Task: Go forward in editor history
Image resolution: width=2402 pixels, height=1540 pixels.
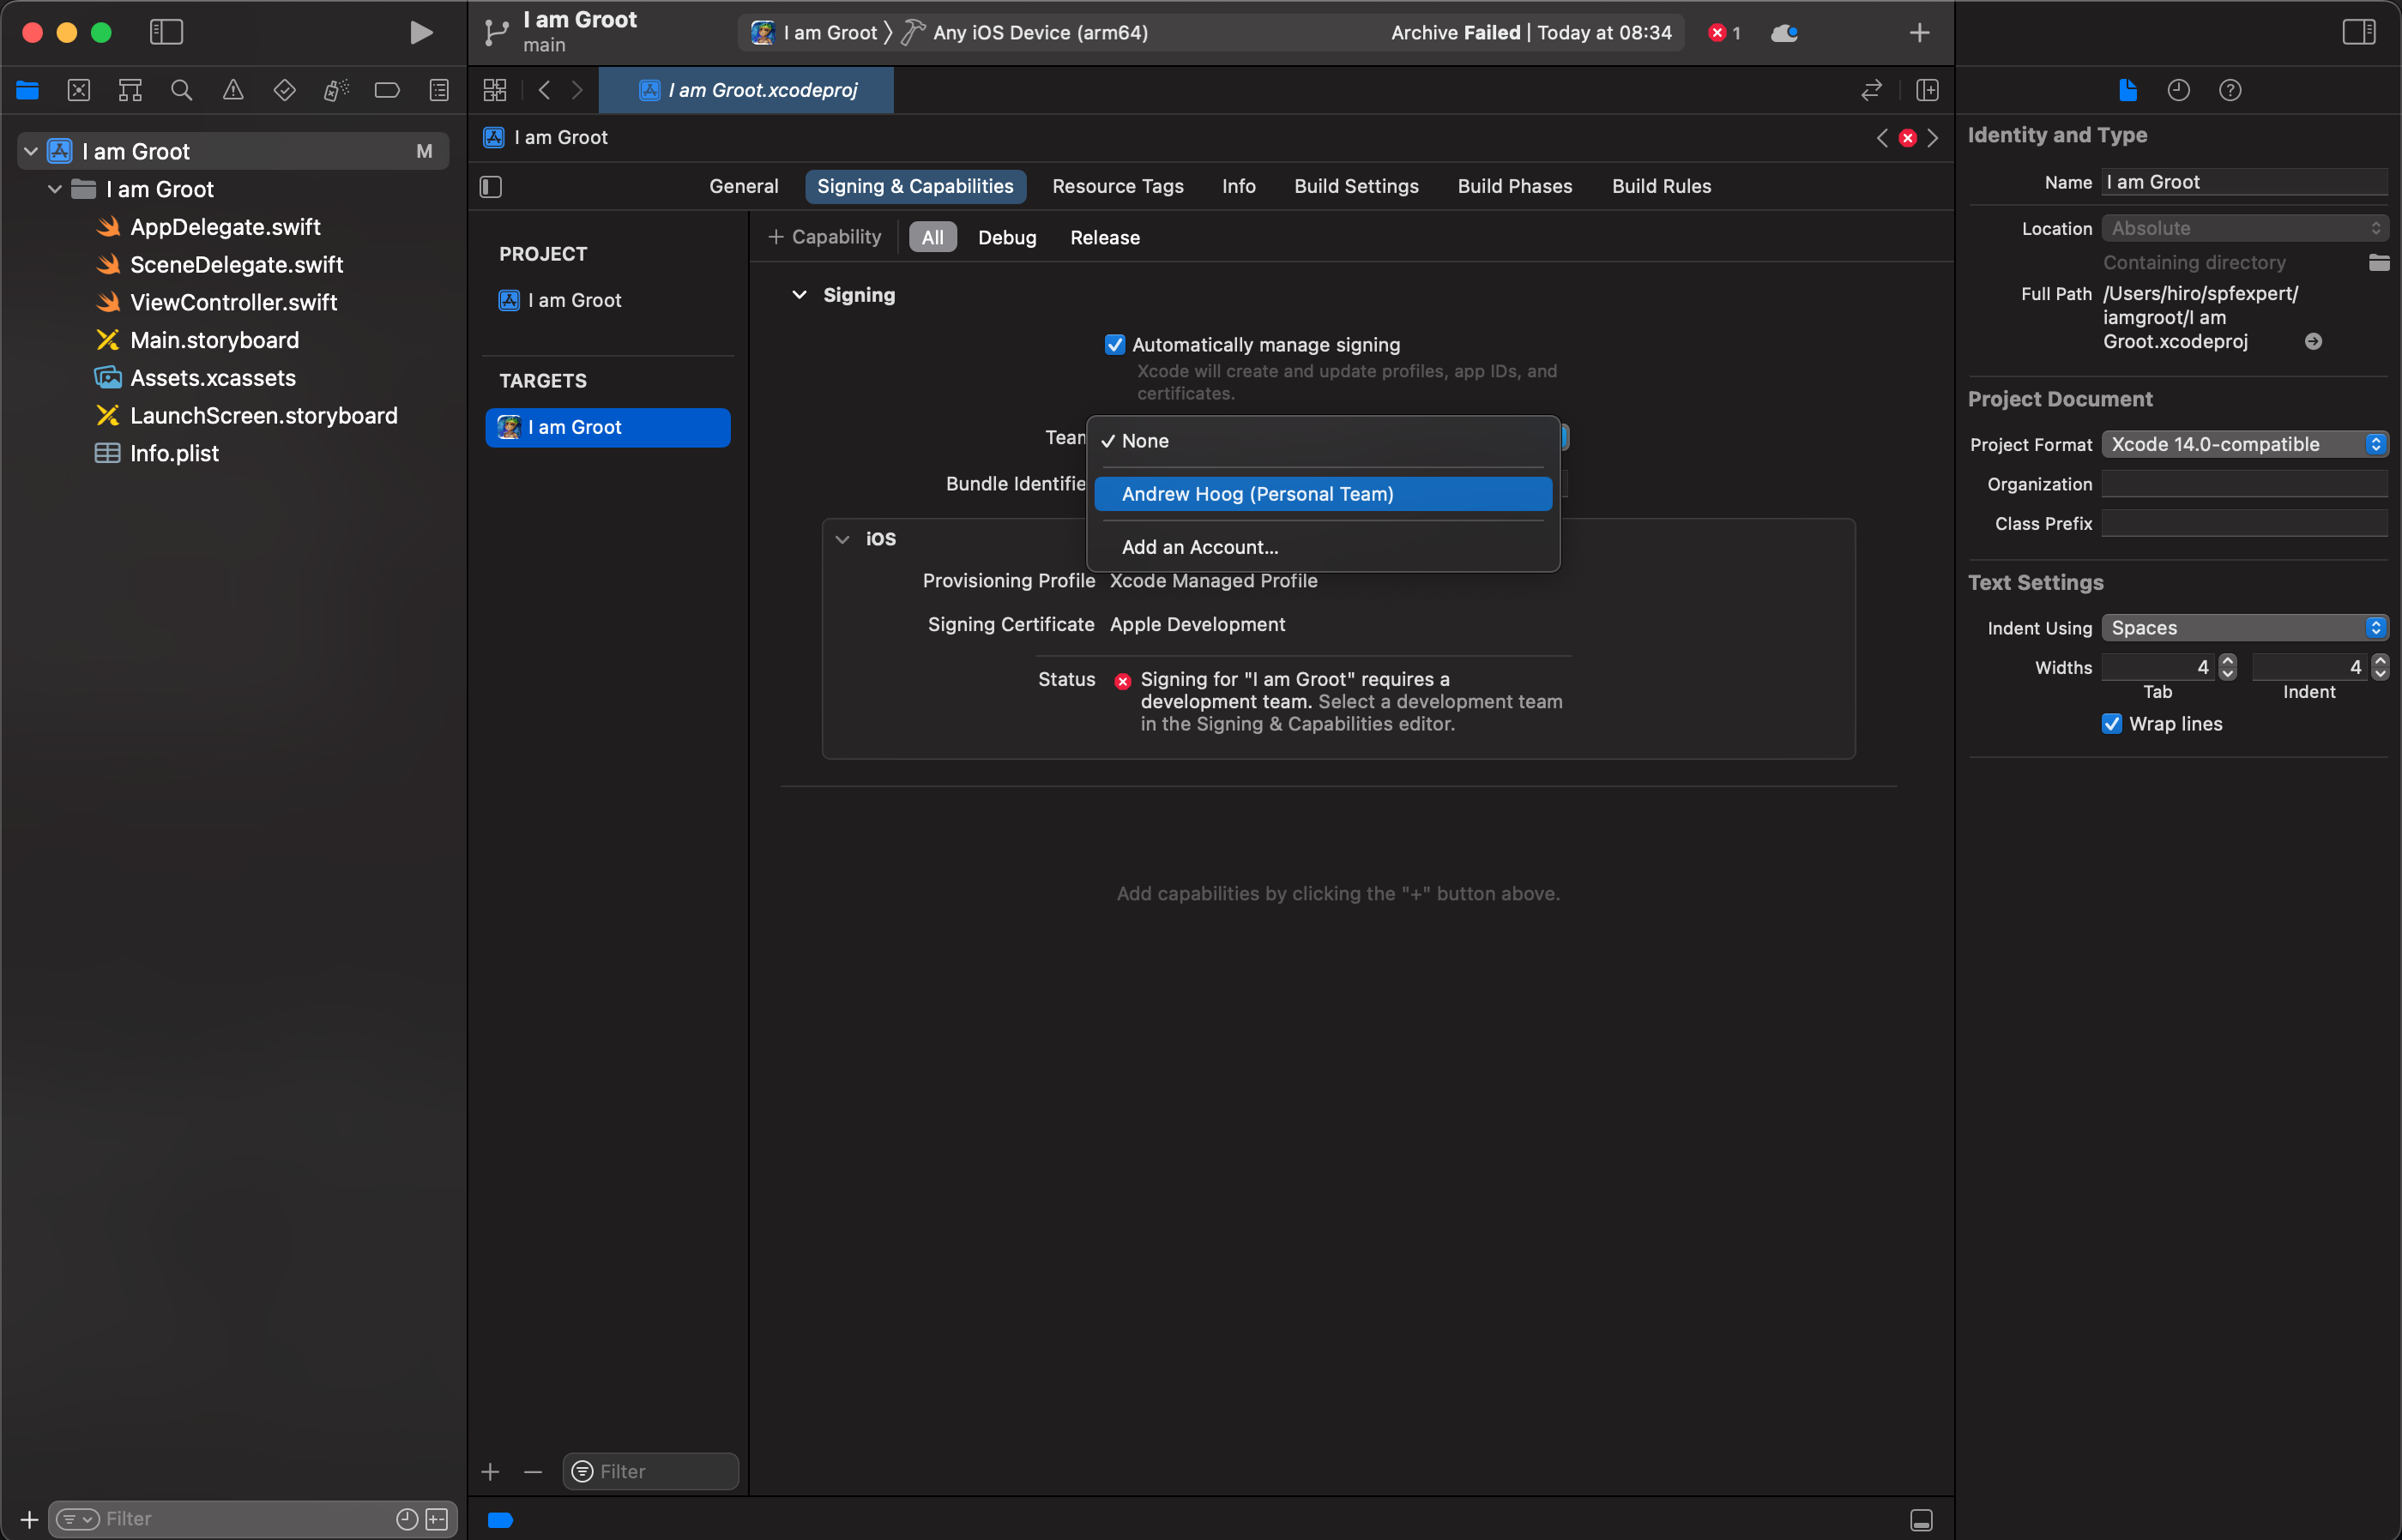Action: (577, 90)
